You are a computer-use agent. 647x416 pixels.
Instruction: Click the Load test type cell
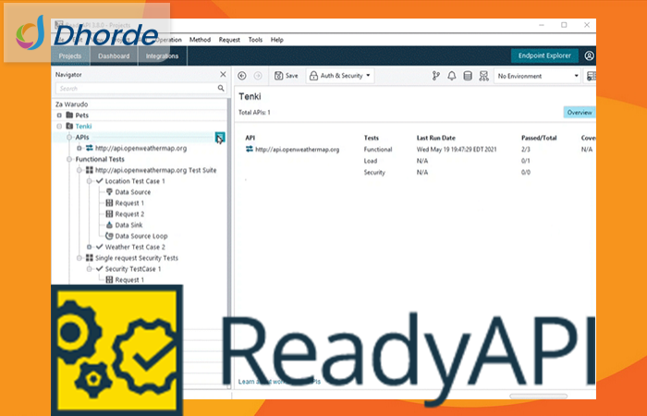tap(370, 161)
